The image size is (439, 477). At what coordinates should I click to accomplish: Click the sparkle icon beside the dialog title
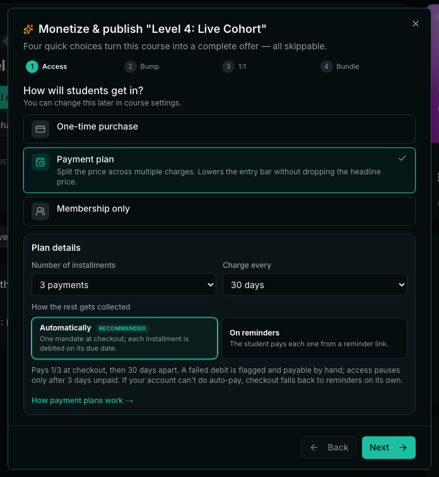28,29
